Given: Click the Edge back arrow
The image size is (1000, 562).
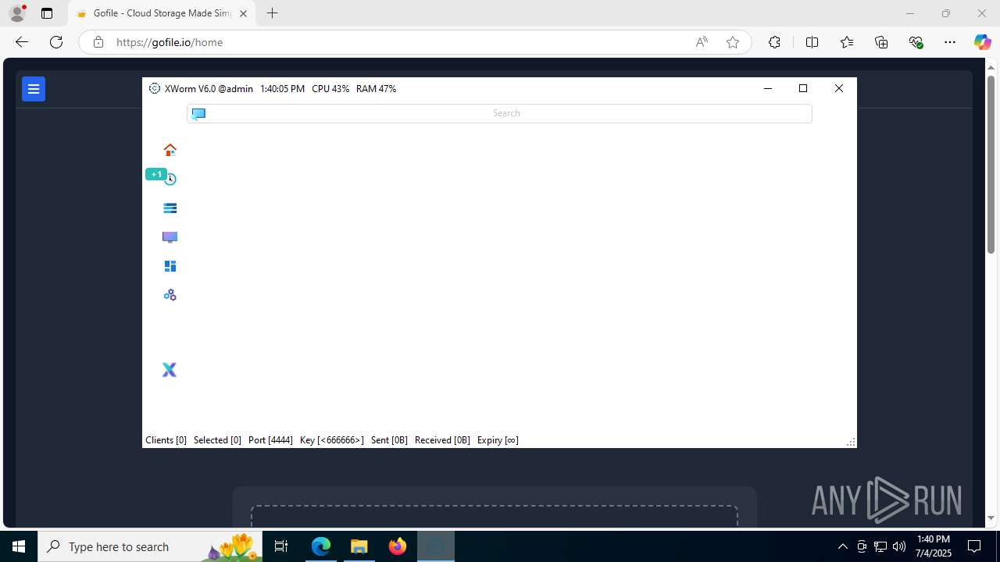Looking at the screenshot, I should point(22,42).
